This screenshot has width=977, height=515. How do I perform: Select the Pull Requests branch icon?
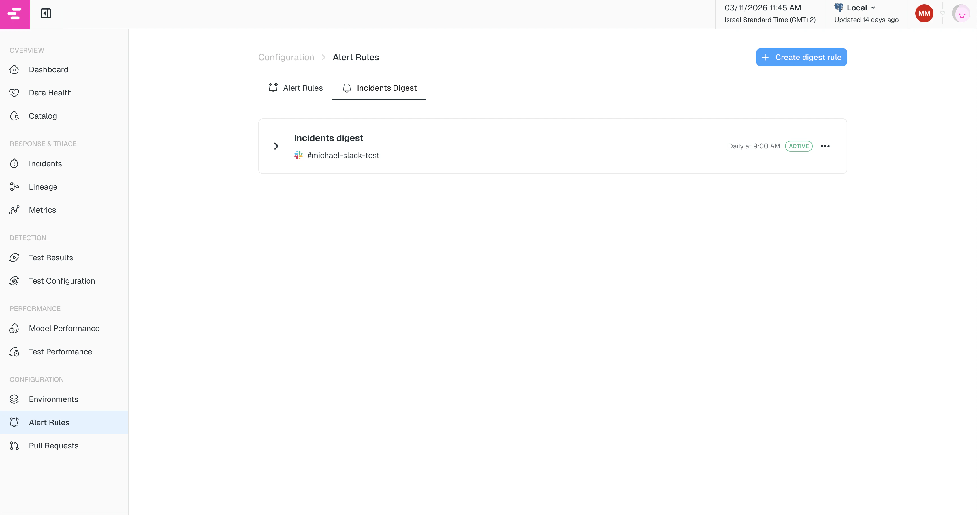14,446
